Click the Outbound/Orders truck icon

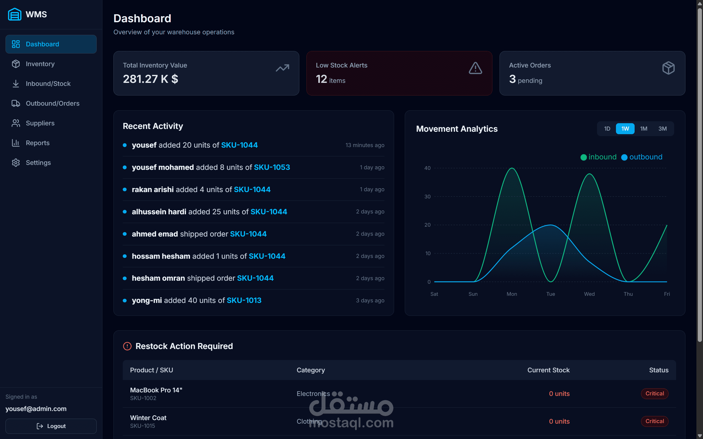pos(16,103)
